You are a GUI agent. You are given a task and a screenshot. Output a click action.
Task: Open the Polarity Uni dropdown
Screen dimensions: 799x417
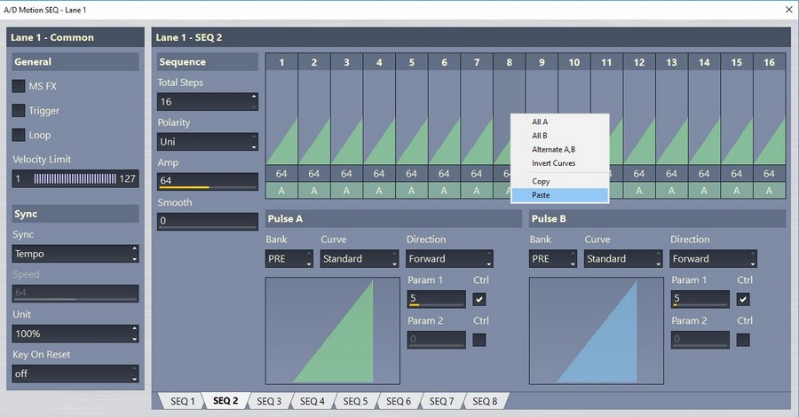(x=208, y=142)
